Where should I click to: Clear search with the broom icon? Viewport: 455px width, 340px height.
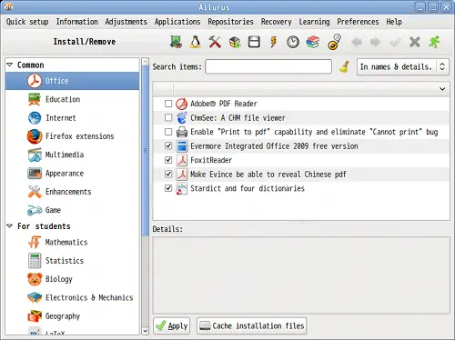(x=344, y=66)
